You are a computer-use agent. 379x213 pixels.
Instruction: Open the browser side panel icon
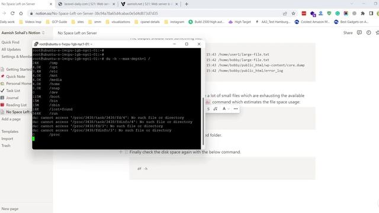pos(371,14)
